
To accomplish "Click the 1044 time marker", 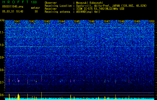I will [x=62, y=21].
